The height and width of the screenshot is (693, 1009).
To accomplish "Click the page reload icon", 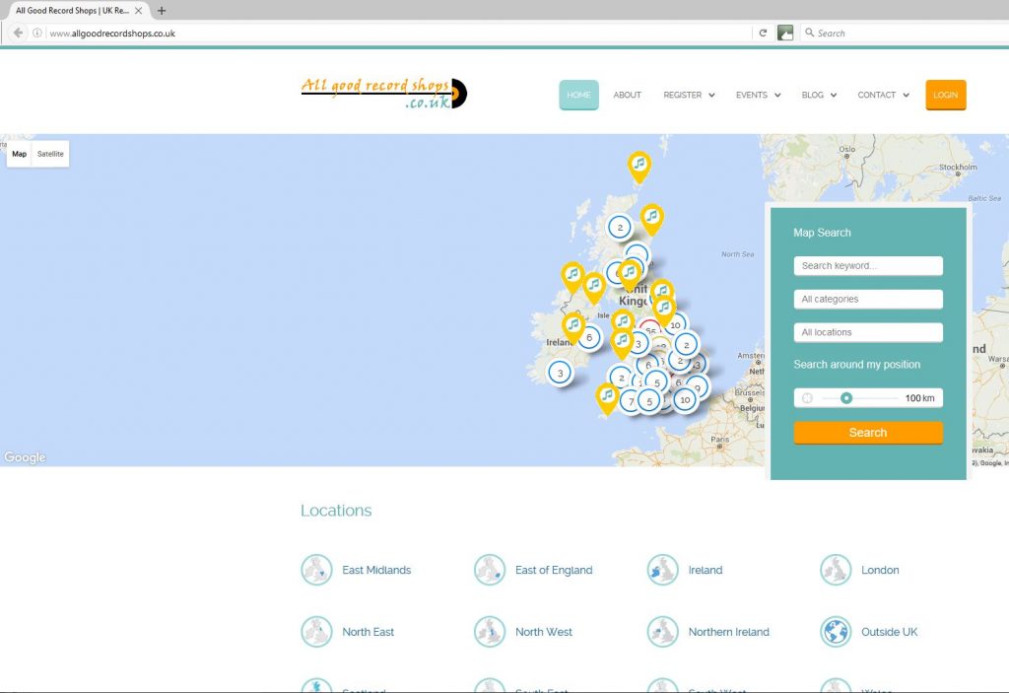I will [763, 33].
